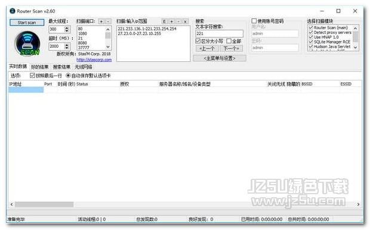Click the ports list scroll down arrow
This screenshot has height=230, width=370.
(x=108, y=47)
